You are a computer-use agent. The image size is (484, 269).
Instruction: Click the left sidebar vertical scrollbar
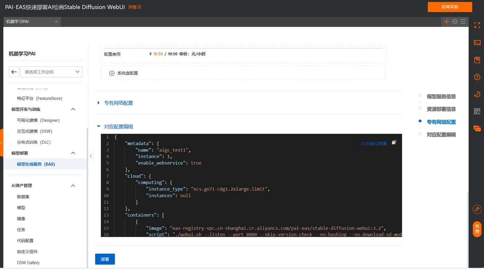coord(87,197)
